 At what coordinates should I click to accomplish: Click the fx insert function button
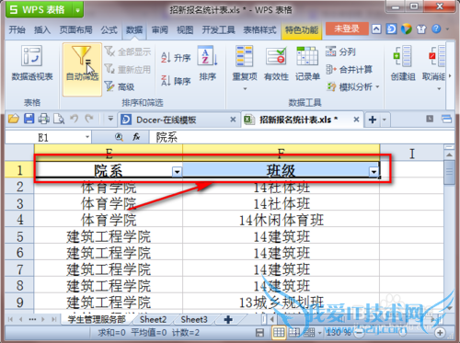click(136, 137)
